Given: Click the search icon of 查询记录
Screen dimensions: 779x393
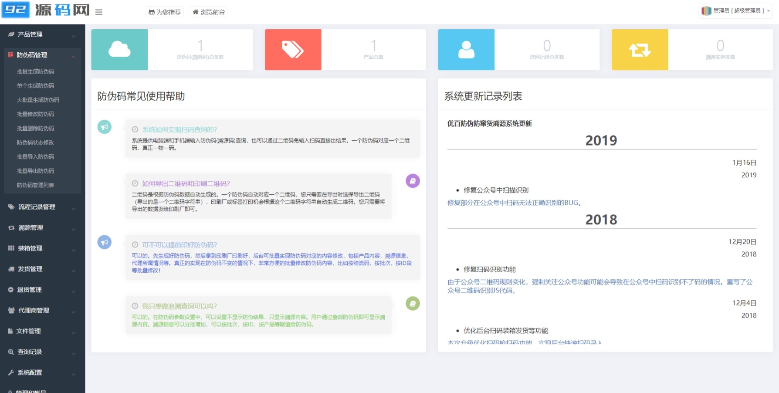Looking at the screenshot, I should (11, 352).
